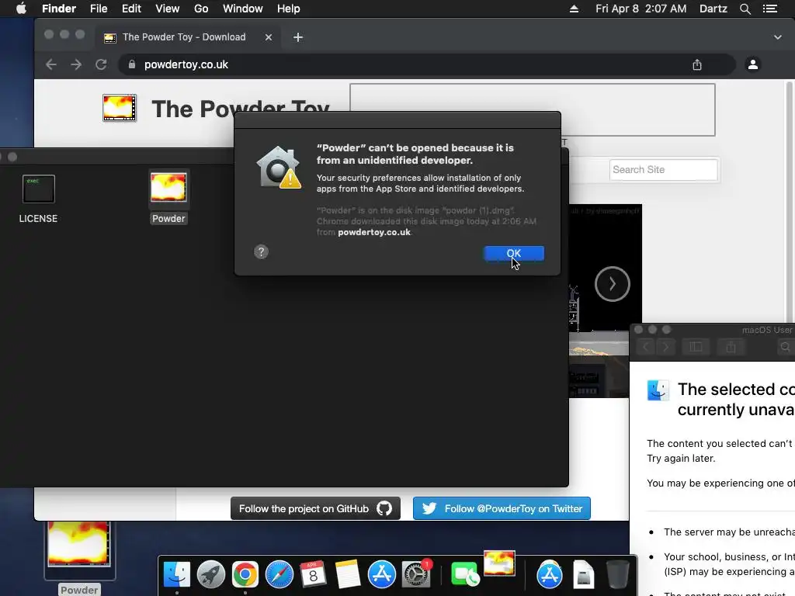Open the Window menu
Screen dimensions: 795x596
point(243,9)
